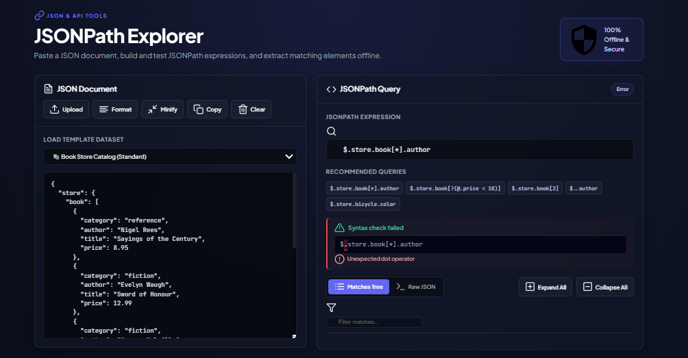Open the Load Template Dataset dropdown
The width and height of the screenshot is (688, 358).
coord(170,157)
